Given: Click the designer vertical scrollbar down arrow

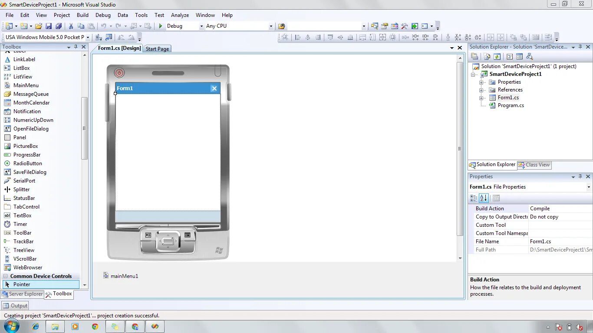Looking at the screenshot, I should click(460, 258).
